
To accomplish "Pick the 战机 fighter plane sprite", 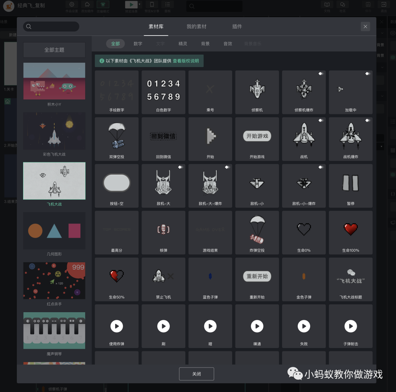I will tap(304, 139).
